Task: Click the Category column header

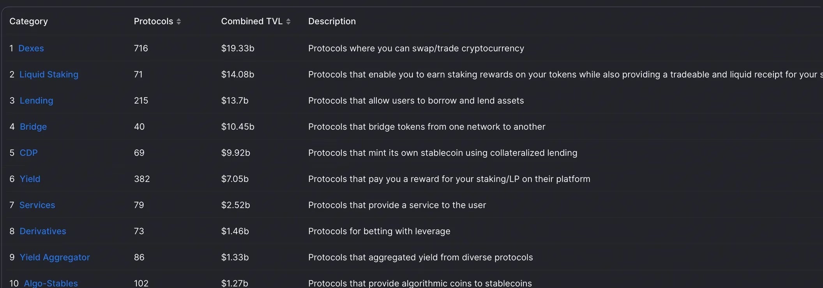Action: coord(28,21)
